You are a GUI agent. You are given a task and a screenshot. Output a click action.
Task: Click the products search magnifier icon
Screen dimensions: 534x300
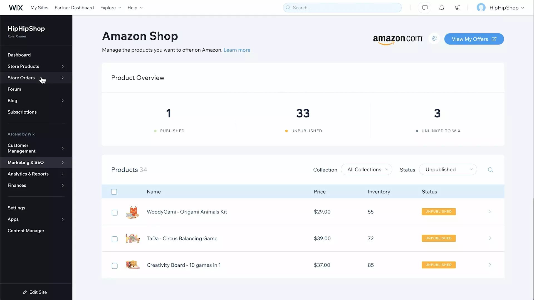(x=491, y=170)
